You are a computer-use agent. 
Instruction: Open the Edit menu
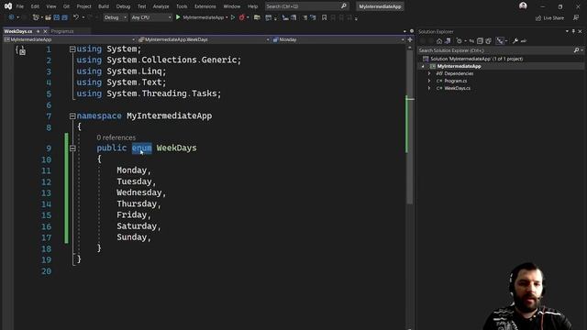click(x=35, y=6)
